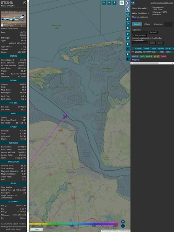Zoom out with the minus button
174x232 pixels.
pyautogui.click(x=123, y=226)
